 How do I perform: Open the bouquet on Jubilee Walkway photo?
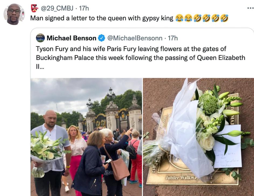point(199,137)
